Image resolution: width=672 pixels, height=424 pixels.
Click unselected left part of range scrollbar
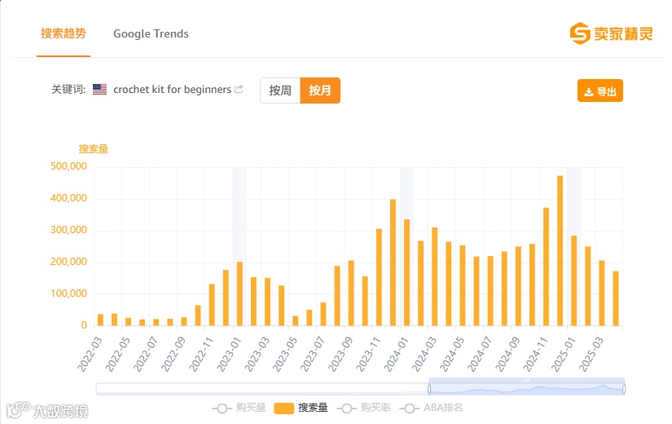tap(261, 389)
